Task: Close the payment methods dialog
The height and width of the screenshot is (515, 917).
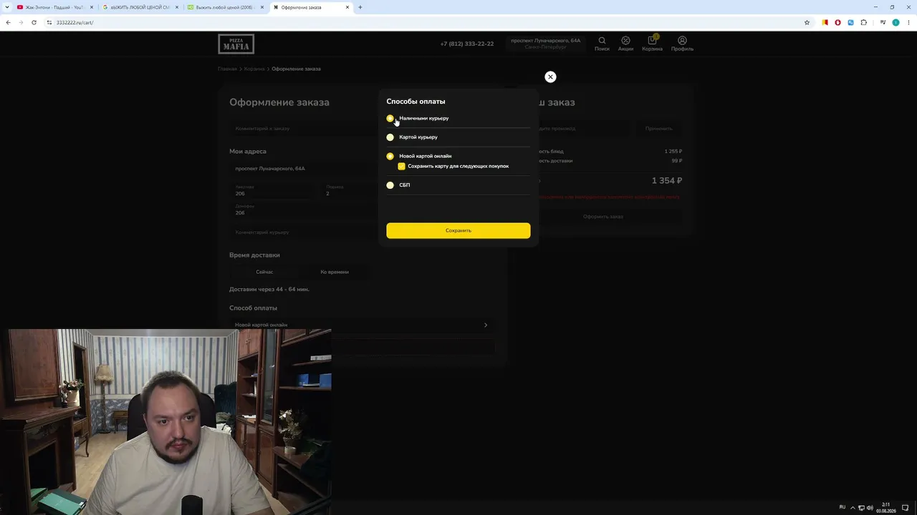Action: pyautogui.click(x=550, y=77)
